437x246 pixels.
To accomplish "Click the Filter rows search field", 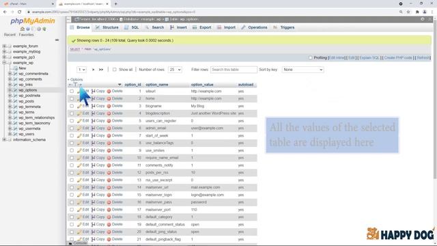I will [234, 70].
